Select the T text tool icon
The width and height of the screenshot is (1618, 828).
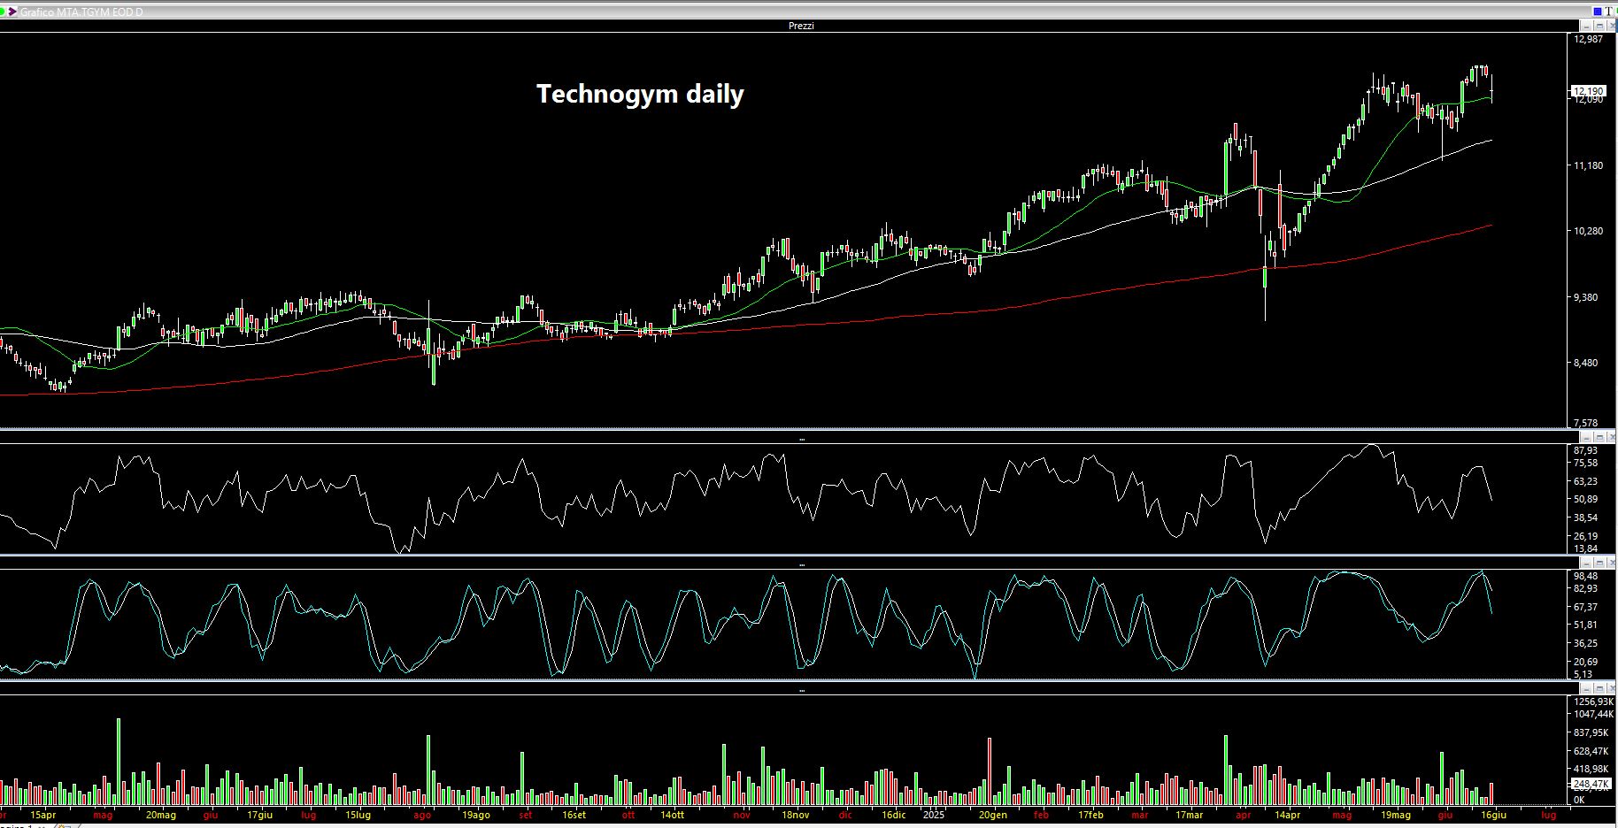click(1610, 11)
